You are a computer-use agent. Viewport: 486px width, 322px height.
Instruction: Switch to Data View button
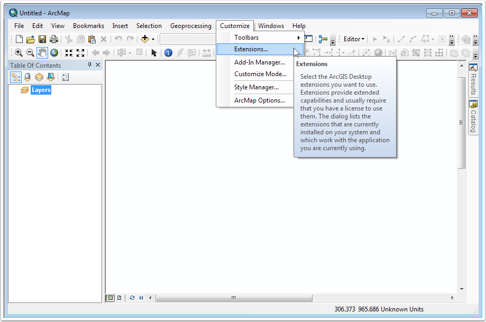[111, 298]
